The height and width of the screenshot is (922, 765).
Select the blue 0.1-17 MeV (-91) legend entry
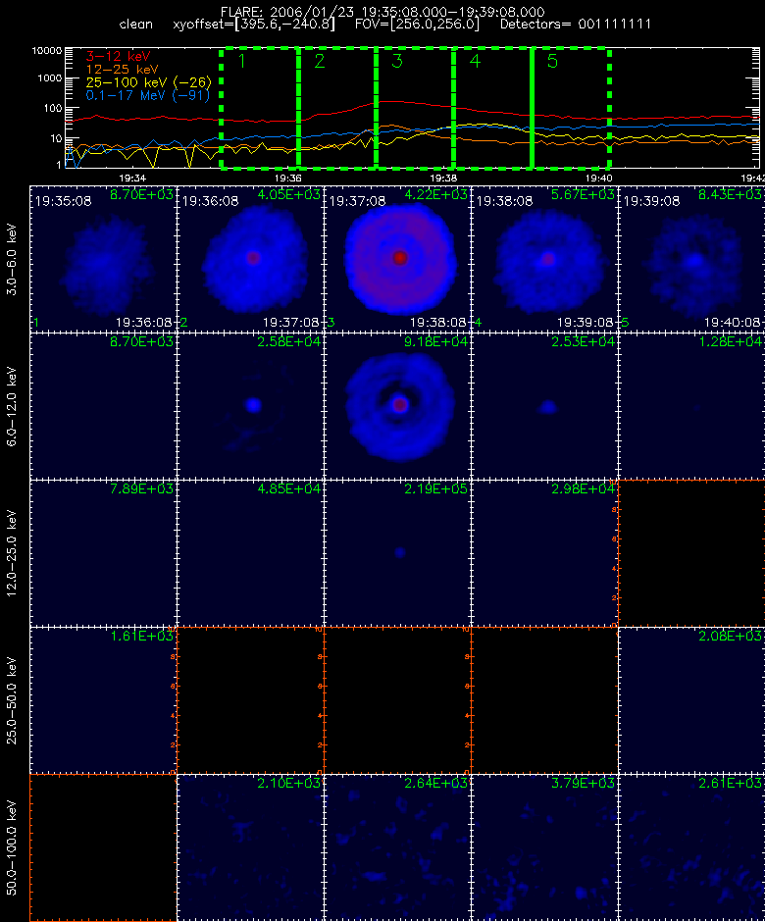(147, 95)
